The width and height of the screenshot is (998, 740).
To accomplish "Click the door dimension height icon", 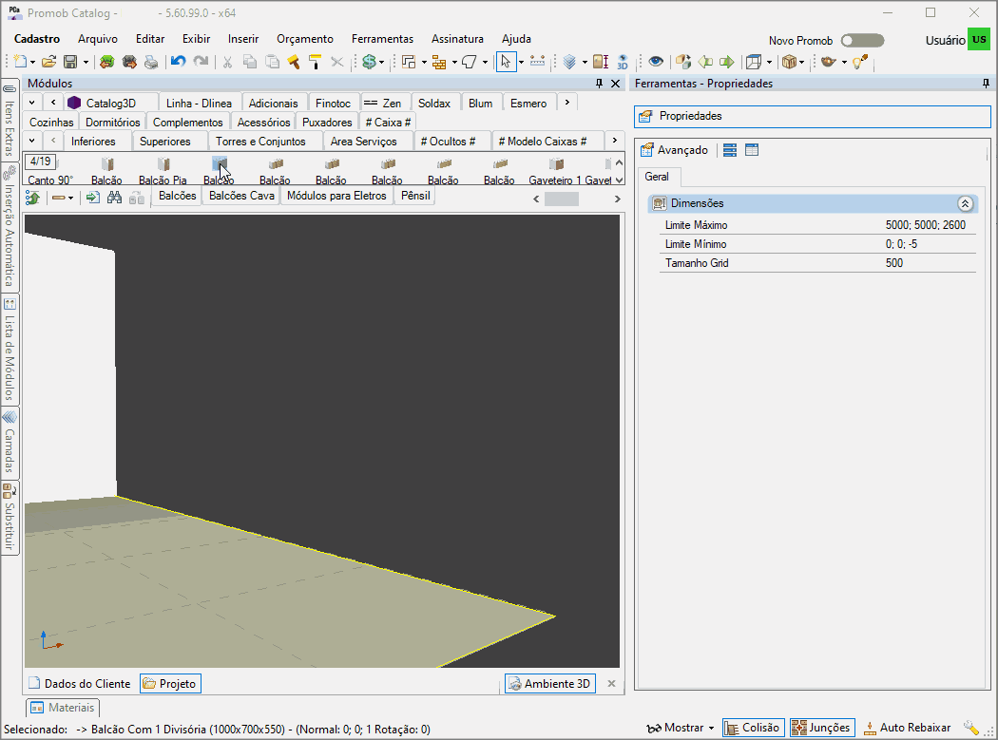I will coord(600,62).
